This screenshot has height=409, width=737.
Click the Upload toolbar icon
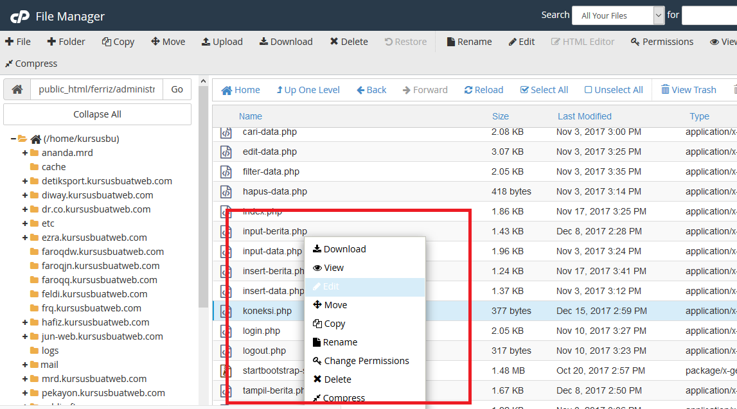222,42
